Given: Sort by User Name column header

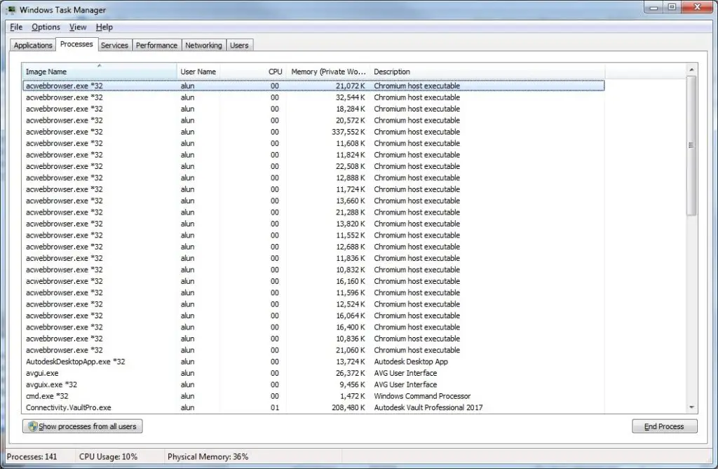Looking at the screenshot, I should (x=198, y=72).
